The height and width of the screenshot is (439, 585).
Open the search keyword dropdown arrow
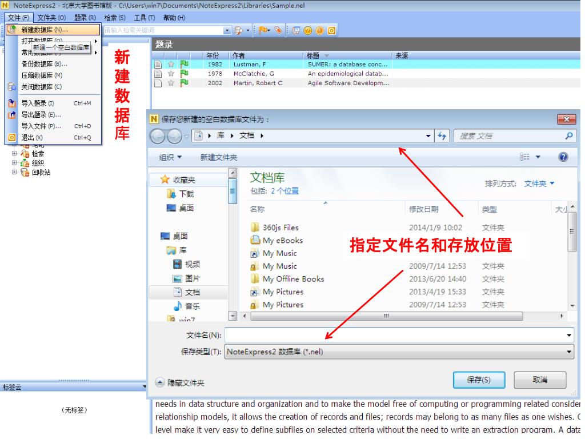[227, 31]
